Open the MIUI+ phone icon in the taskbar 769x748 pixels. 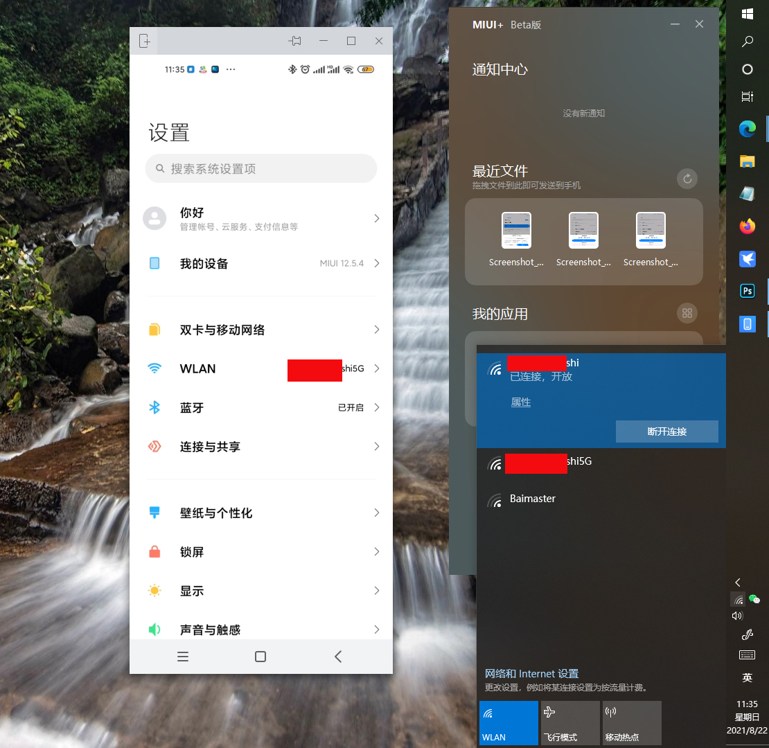pyautogui.click(x=747, y=323)
